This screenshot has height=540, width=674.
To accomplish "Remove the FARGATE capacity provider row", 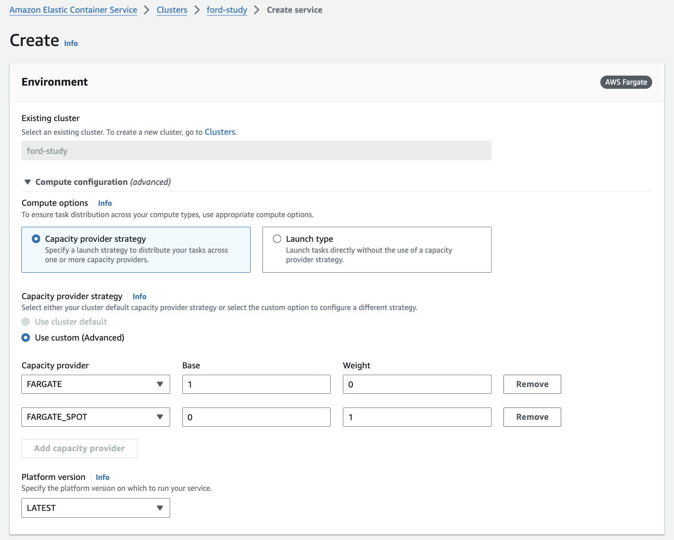I will (x=532, y=384).
